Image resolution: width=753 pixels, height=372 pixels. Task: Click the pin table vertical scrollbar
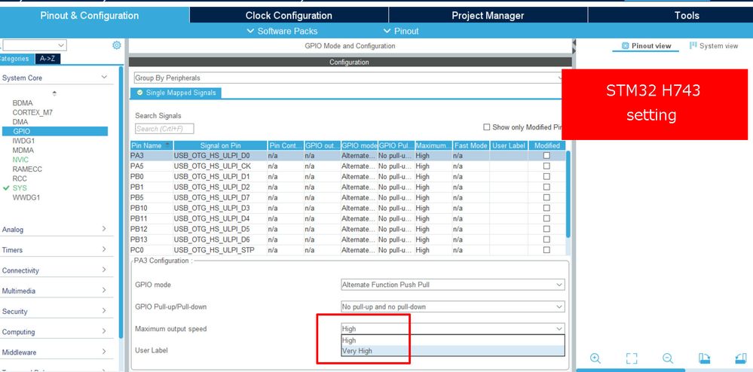pyautogui.click(x=568, y=194)
